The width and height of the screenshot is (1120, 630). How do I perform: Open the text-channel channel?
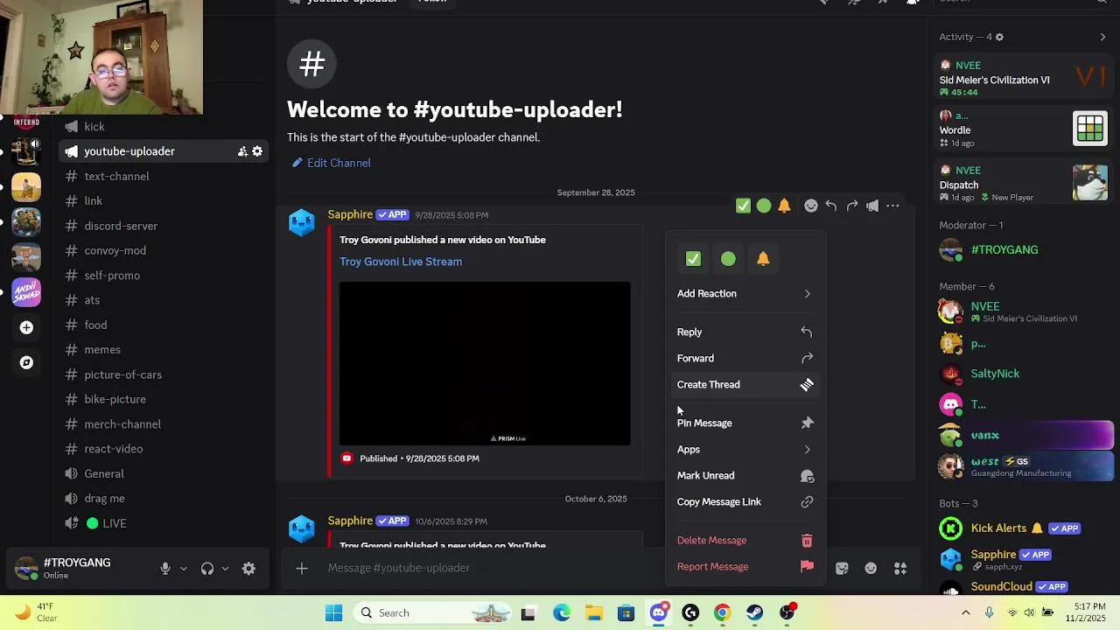point(164,177)
